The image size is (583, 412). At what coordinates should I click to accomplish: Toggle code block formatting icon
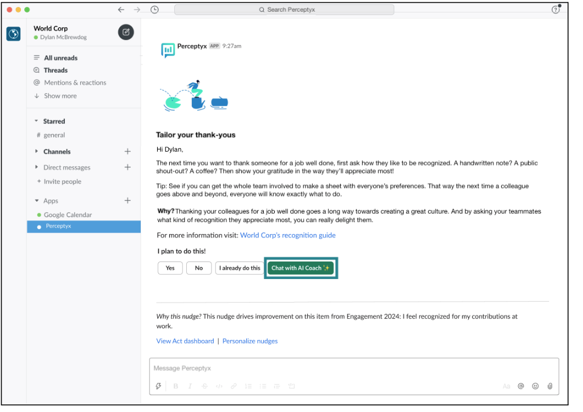(x=291, y=386)
